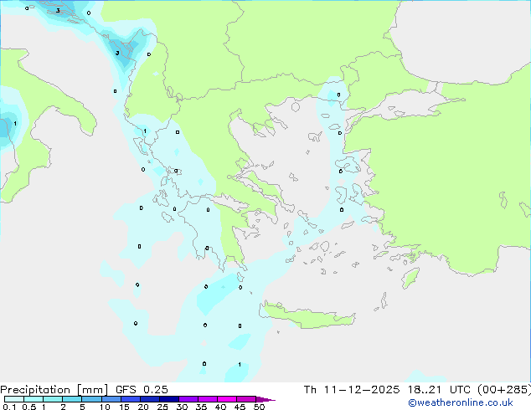
Task: Select the 35–40 mm purple legend swatch
Action: pos(207,399)
